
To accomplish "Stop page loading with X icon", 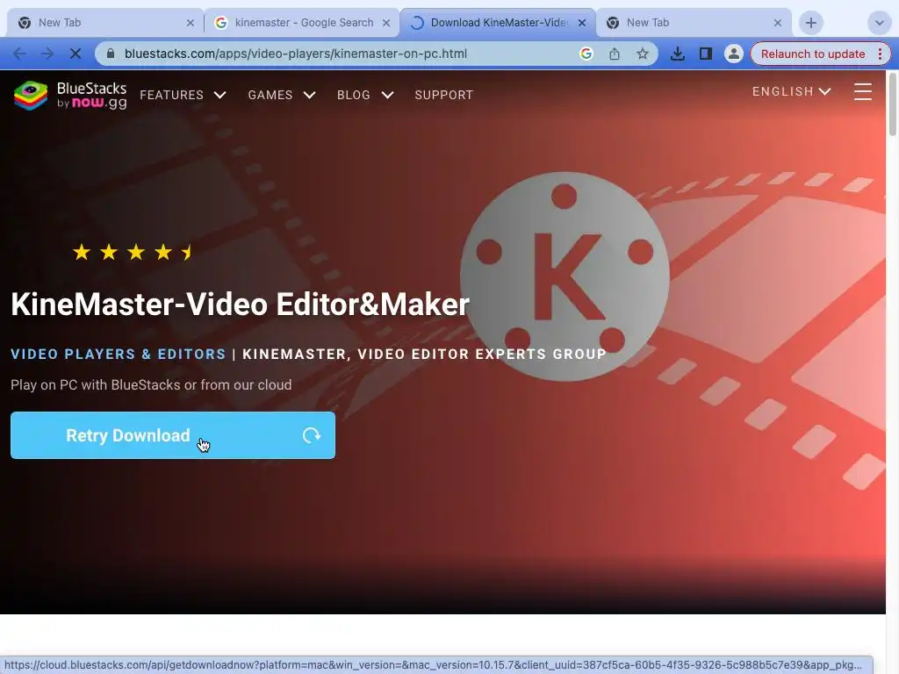I will coord(76,54).
